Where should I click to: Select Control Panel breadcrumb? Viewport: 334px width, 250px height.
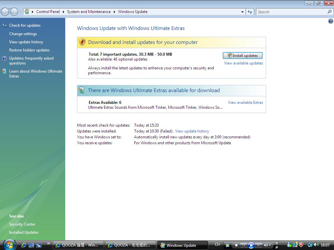[x=48, y=12]
